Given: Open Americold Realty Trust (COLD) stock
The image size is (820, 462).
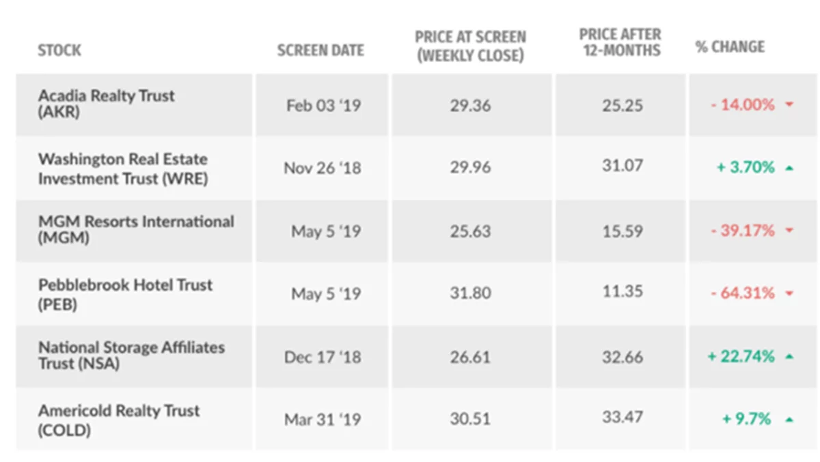Looking at the screenshot, I should pyautogui.click(x=119, y=419).
